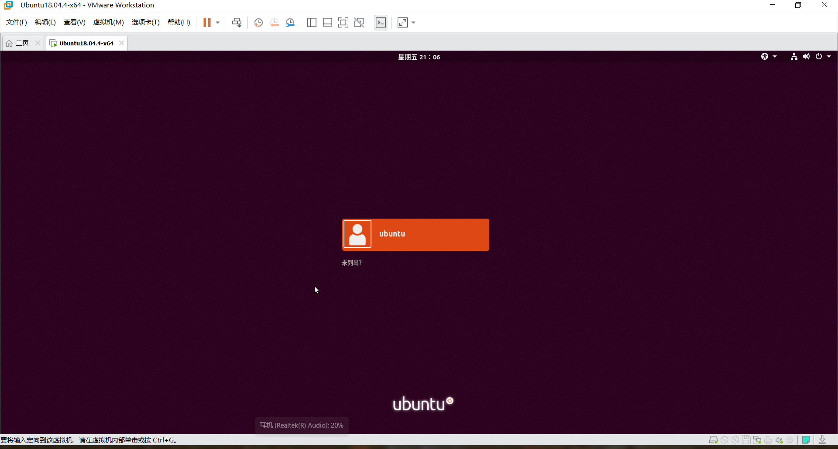Click the USB camera device status icon

[790, 440]
